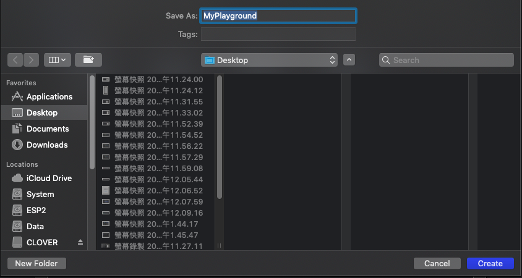Select the ESP2 volume
Viewport: 522px width, 278px height.
36,210
